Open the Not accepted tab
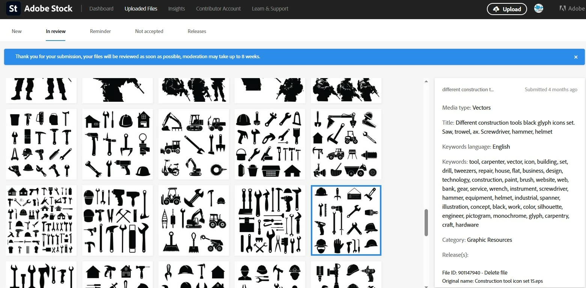Viewport: 586px width, 288px height. point(149,31)
